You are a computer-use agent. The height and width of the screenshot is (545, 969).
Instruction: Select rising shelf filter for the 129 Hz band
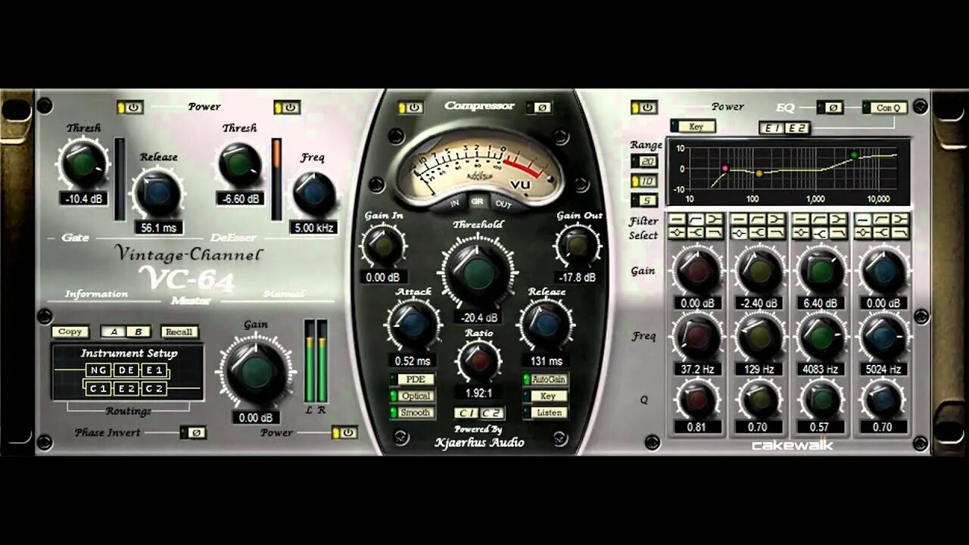coord(758,219)
